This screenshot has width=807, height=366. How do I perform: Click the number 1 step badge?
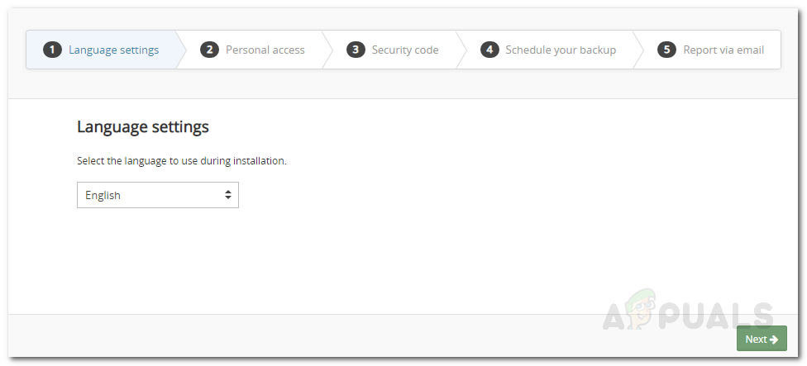coord(52,50)
